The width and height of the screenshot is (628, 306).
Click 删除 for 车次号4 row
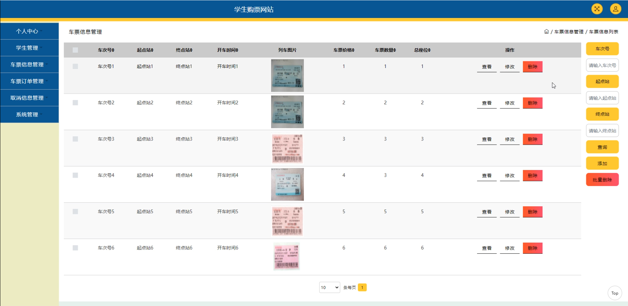[x=533, y=176]
